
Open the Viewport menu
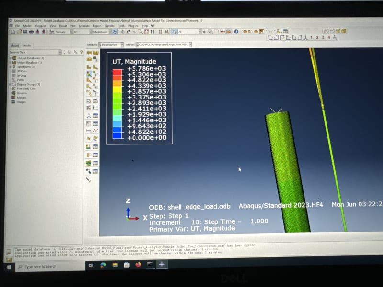[x=40, y=26]
